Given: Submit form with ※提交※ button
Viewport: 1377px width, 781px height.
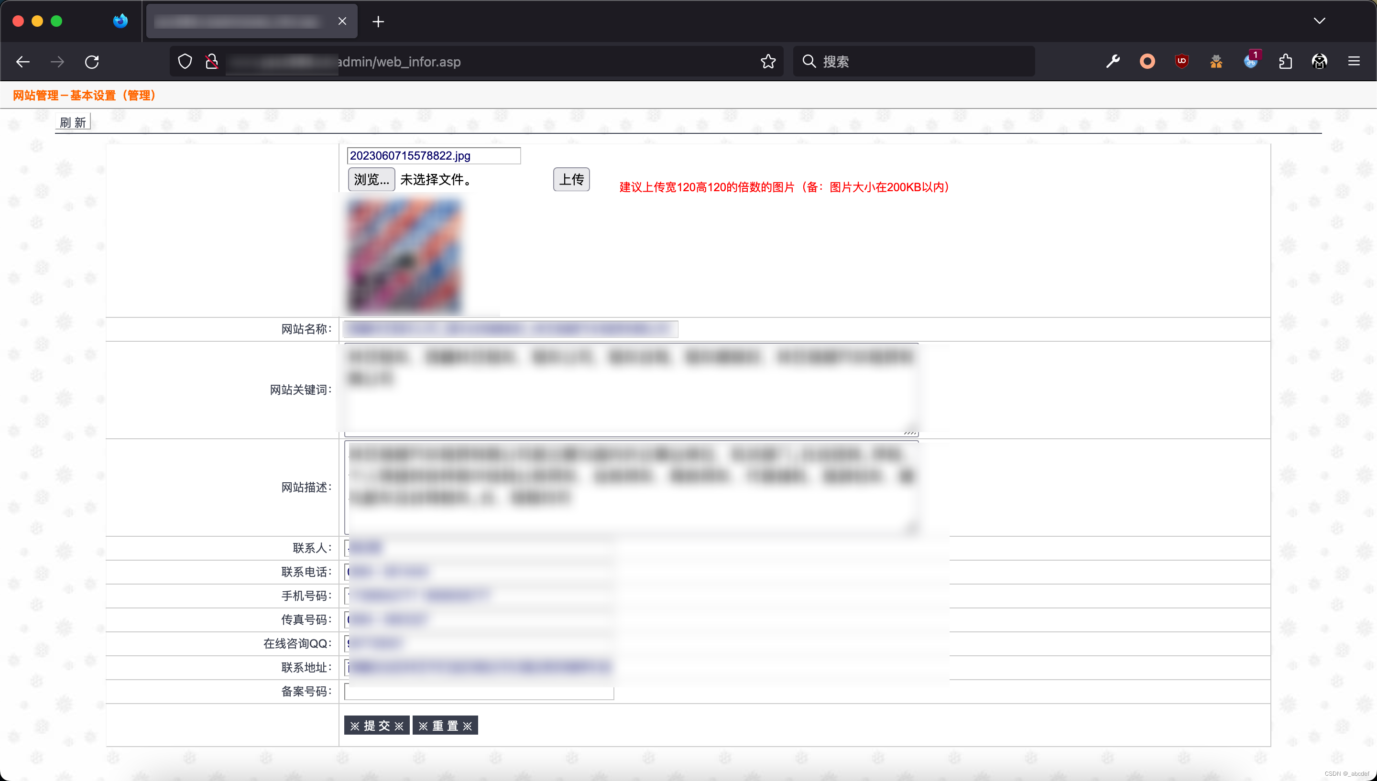Looking at the screenshot, I should tap(377, 725).
